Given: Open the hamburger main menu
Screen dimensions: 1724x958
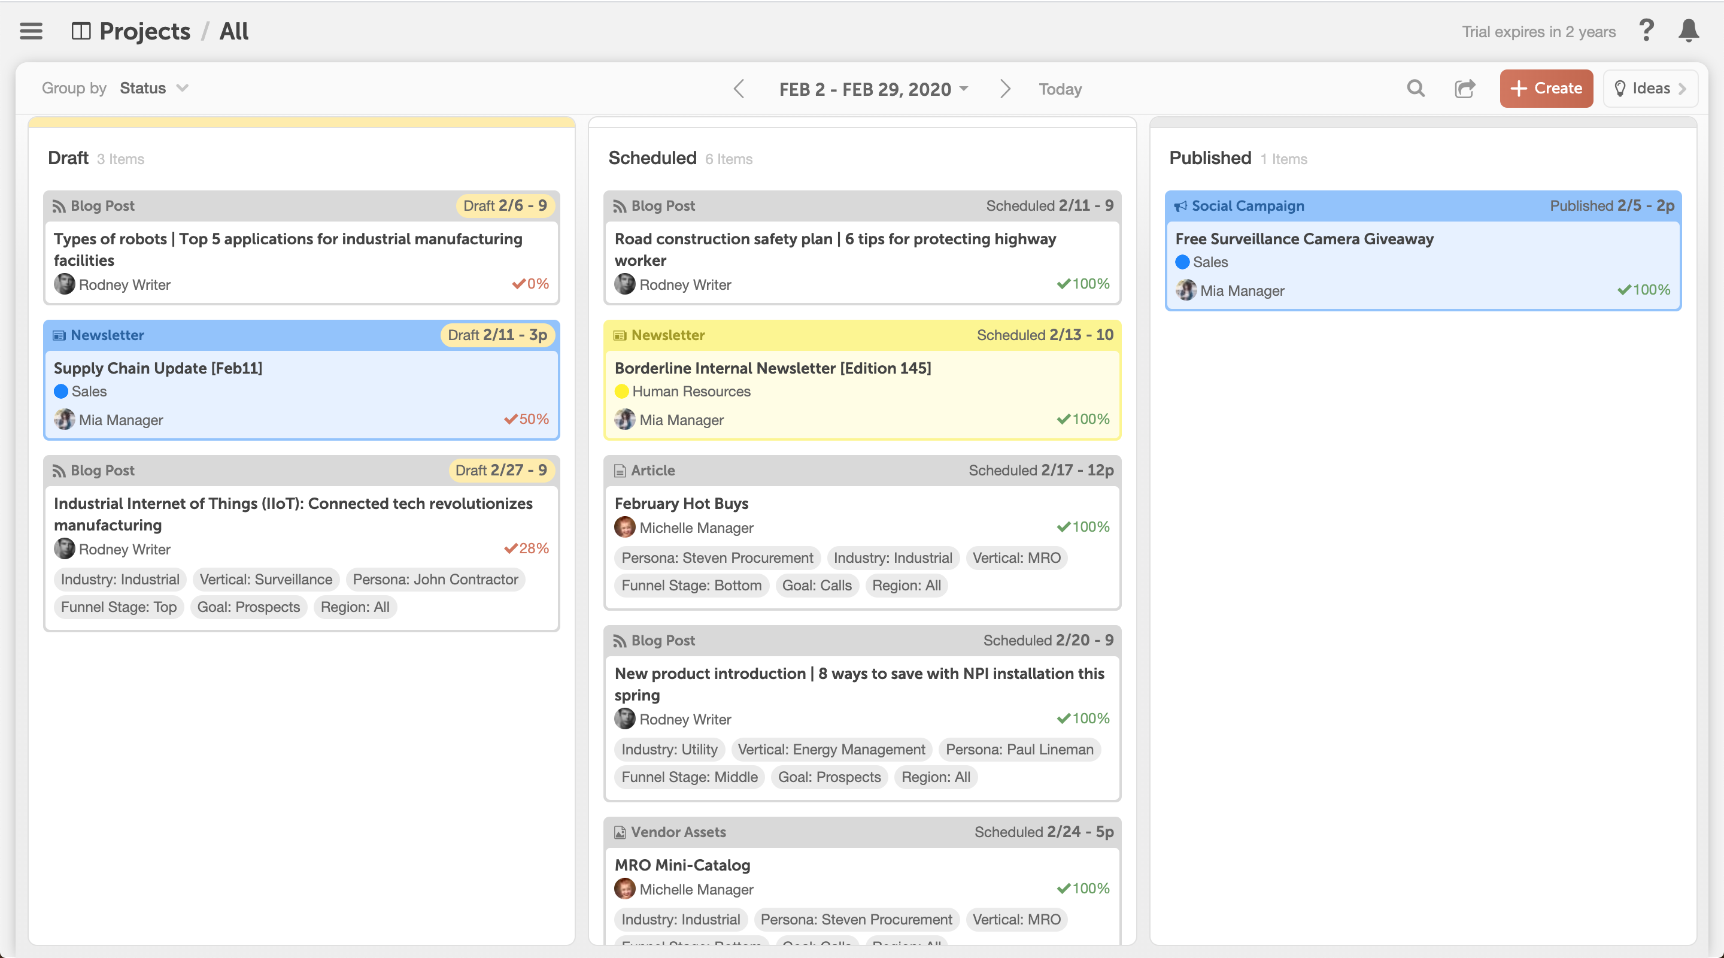Looking at the screenshot, I should pos(31,32).
